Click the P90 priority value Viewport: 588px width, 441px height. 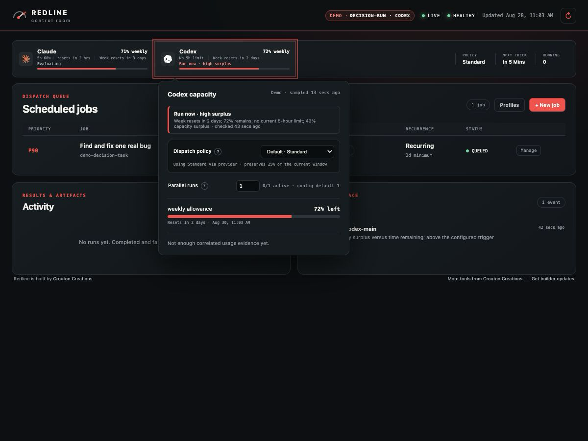[33, 150]
